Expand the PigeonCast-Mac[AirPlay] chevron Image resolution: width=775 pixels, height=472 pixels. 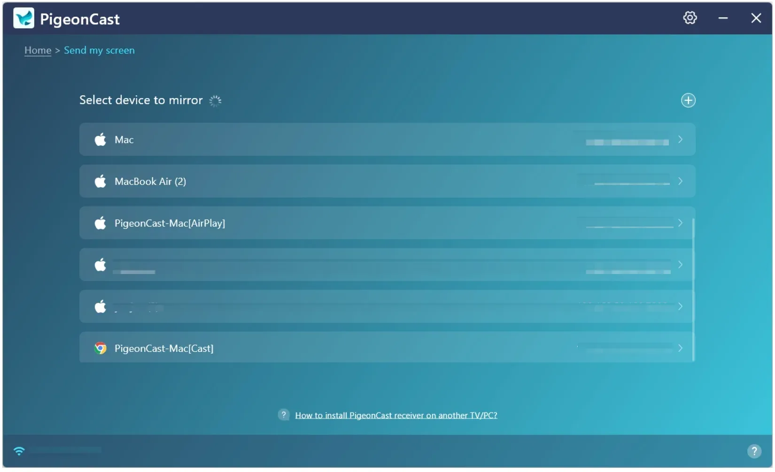pyautogui.click(x=680, y=223)
